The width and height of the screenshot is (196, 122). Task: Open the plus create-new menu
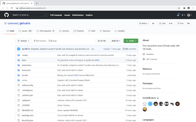(183, 15)
